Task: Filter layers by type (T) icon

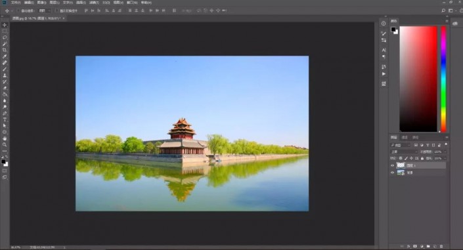Action: pyautogui.click(x=428, y=145)
